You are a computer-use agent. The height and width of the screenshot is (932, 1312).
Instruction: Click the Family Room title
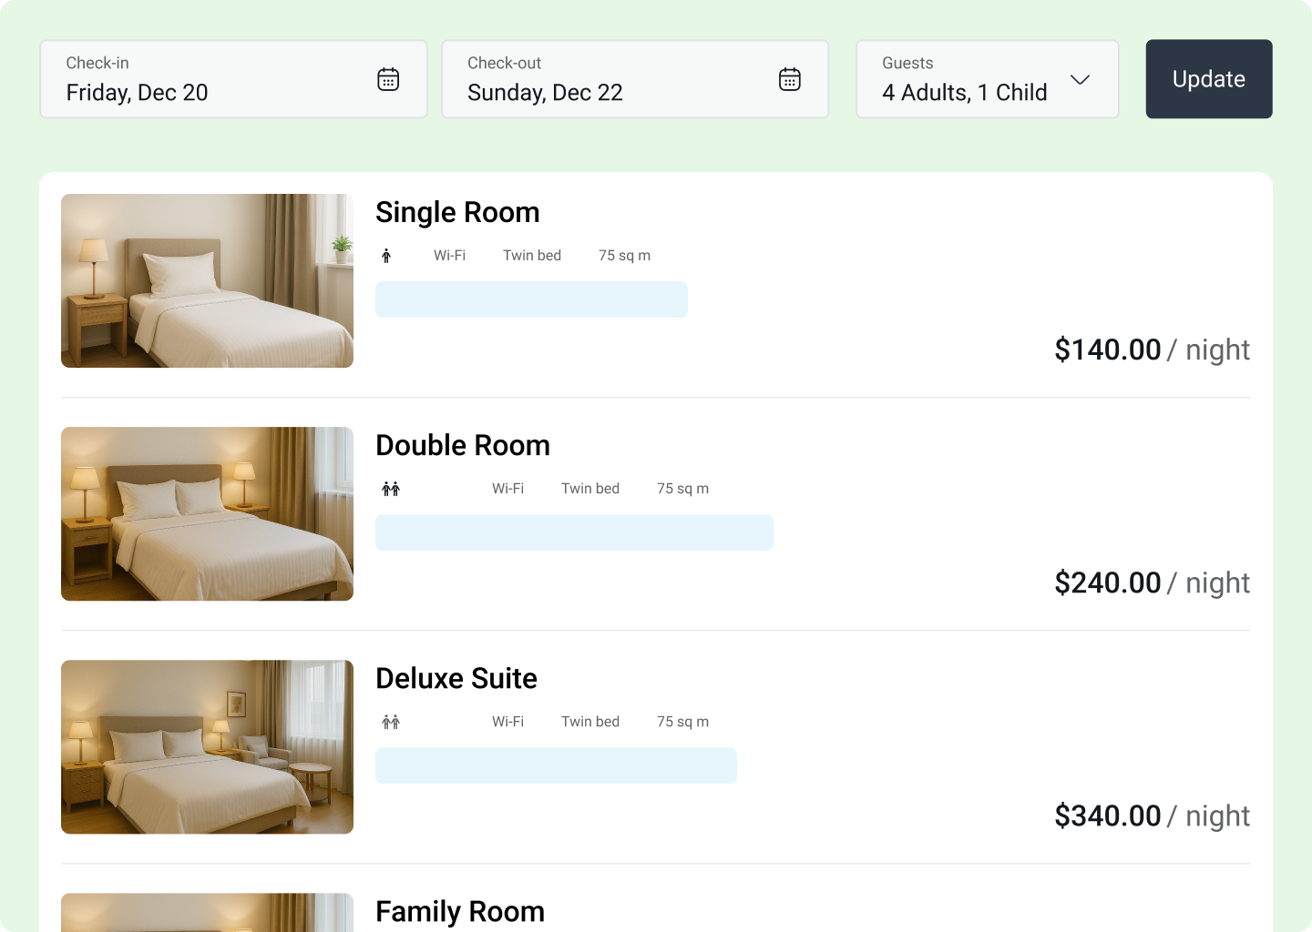[x=460, y=911]
